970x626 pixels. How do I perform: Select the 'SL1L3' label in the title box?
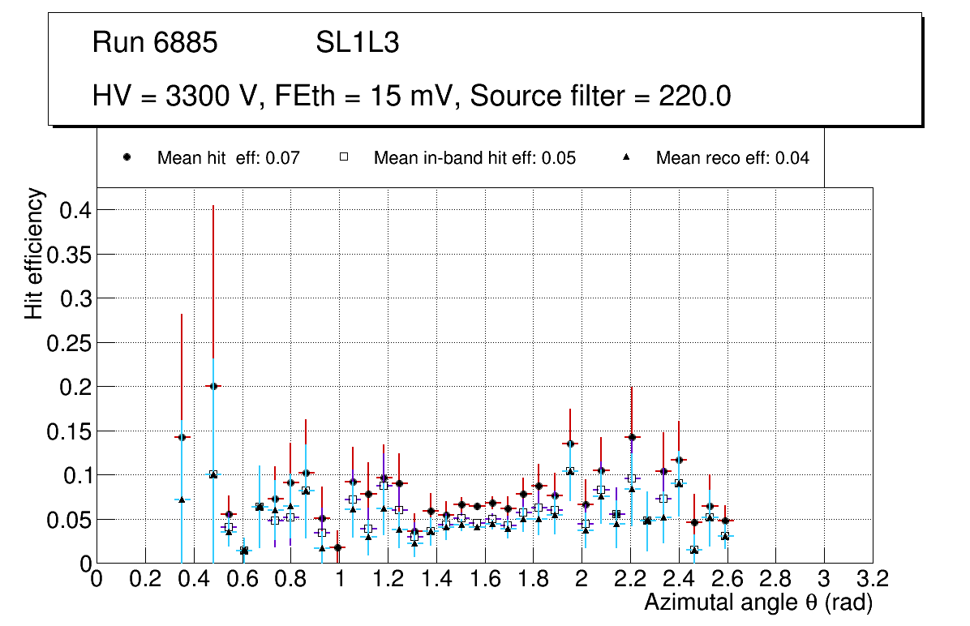point(357,43)
